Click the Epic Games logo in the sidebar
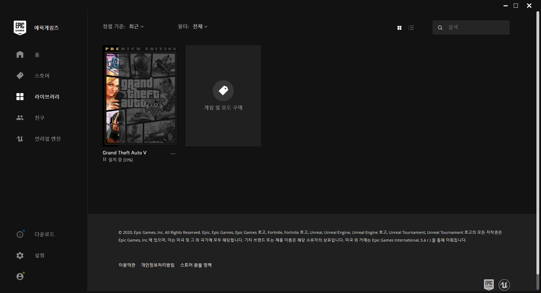The width and height of the screenshot is (541, 293). coord(20,28)
